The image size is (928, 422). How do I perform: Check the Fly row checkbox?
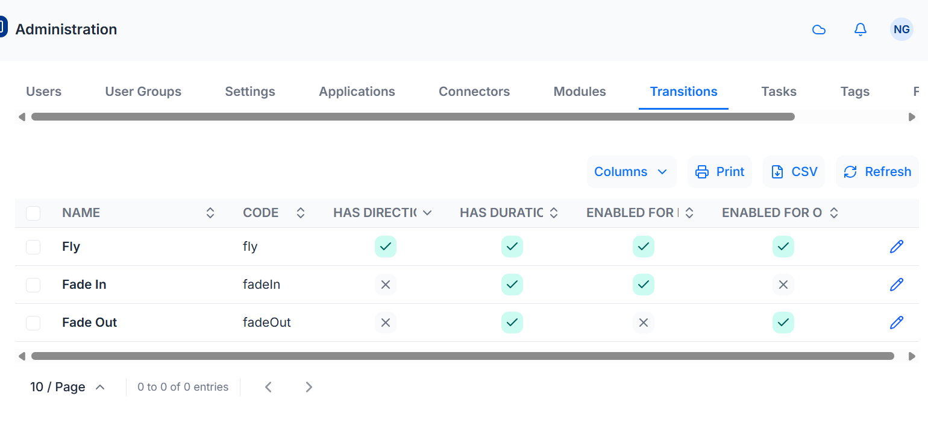tap(33, 247)
